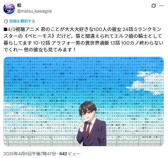Click the translate icon beside 投稿を翻訳する
The width and height of the screenshot is (168, 158).
coord(6,21)
